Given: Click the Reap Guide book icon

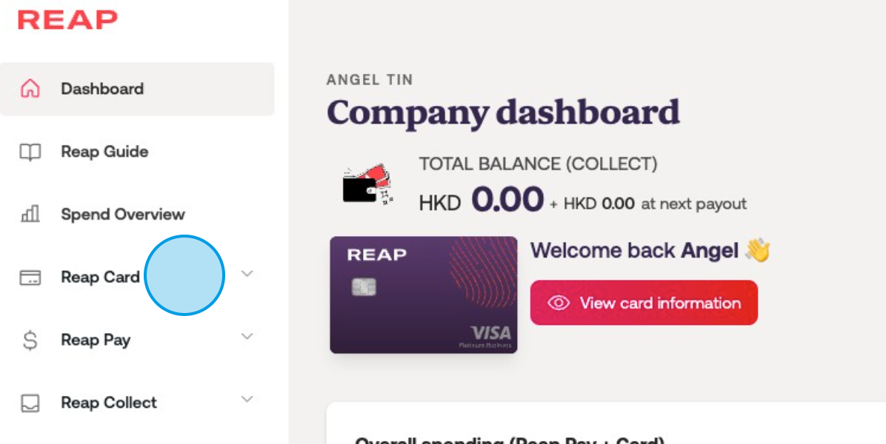Looking at the screenshot, I should tap(30, 152).
